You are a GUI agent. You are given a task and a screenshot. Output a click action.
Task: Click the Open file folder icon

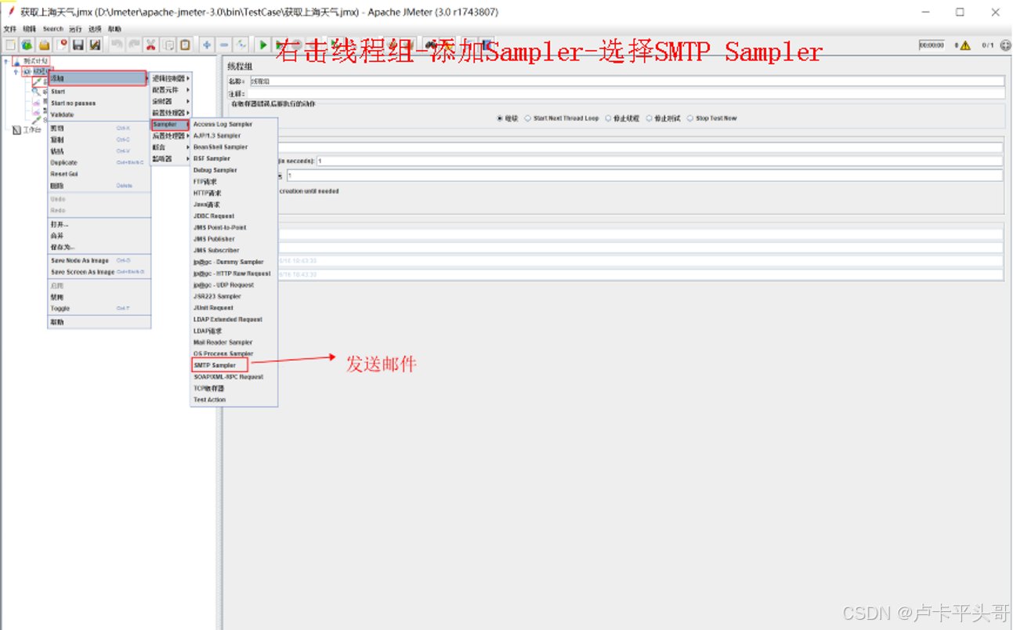(44, 45)
